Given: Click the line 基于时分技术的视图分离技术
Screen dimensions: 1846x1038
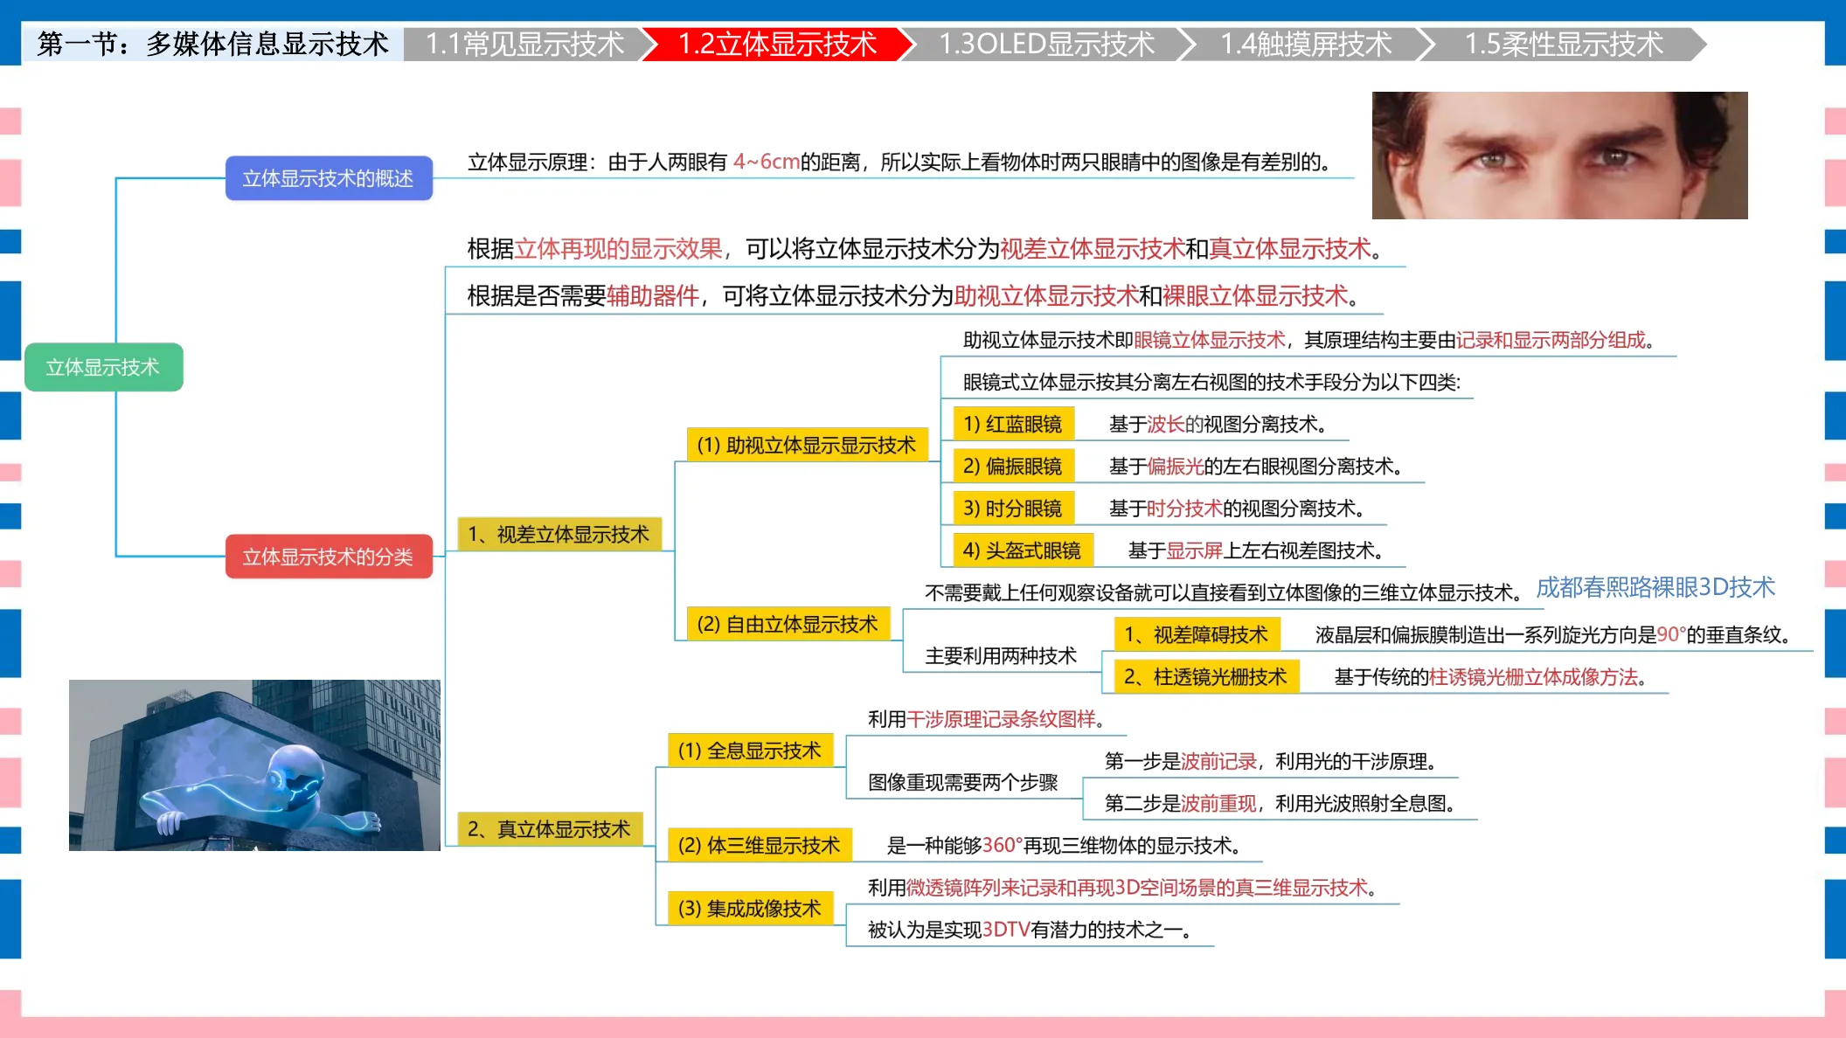Looking at the screenshot, I should [1236, 508].
